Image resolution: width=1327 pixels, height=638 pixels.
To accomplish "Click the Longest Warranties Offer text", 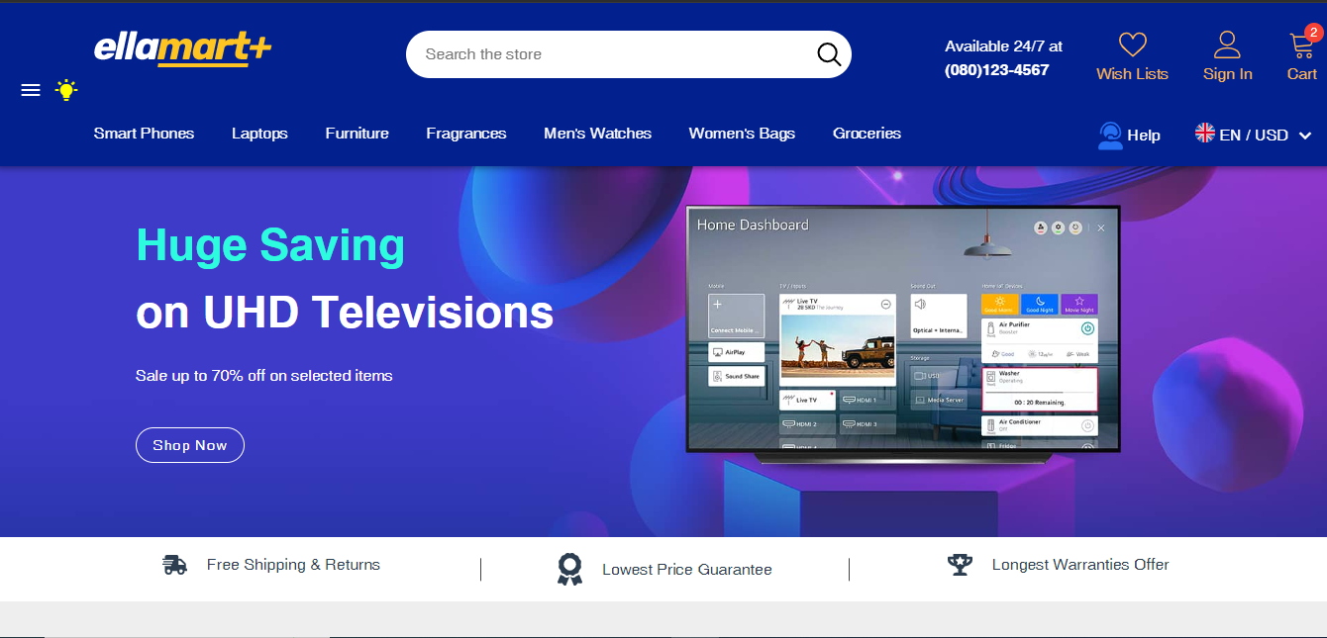I will point(1080,565).
